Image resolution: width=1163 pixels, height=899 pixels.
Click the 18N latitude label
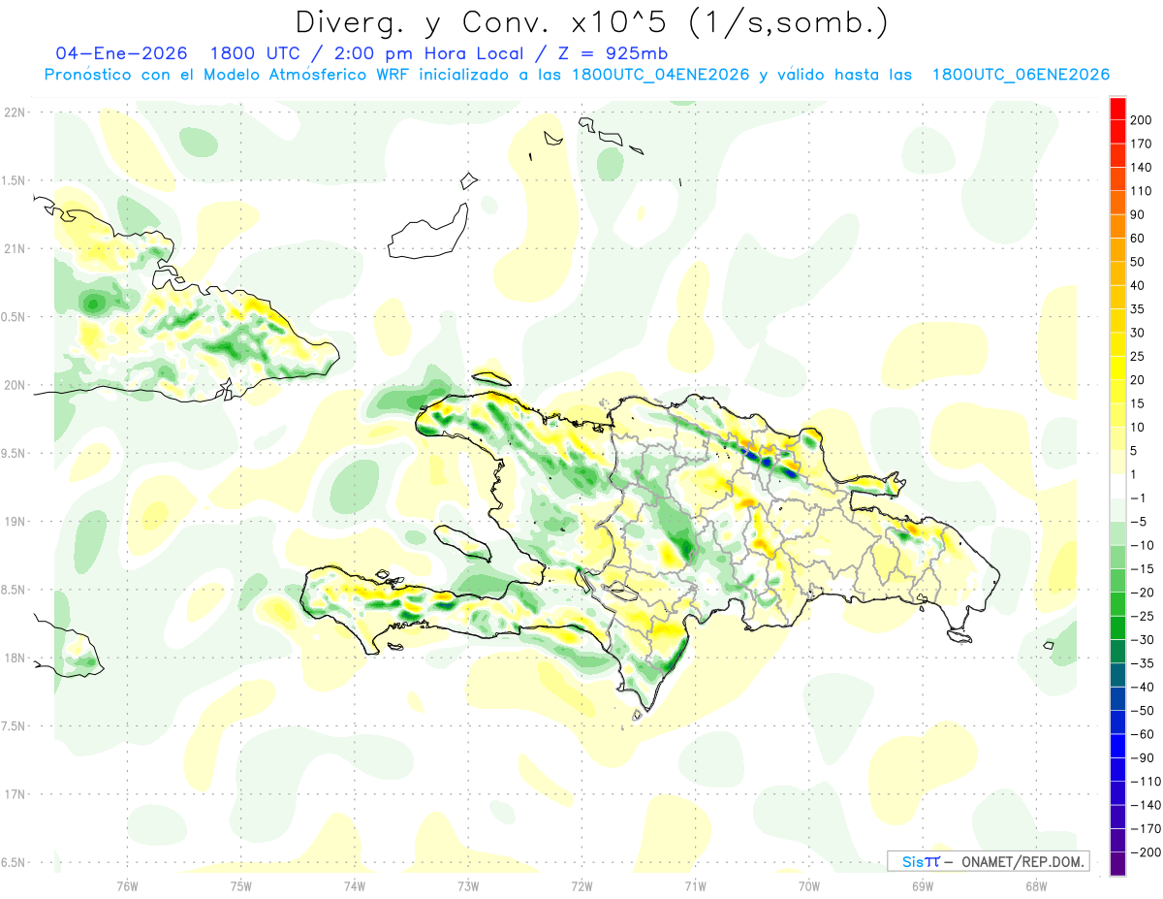coord(15,658)
